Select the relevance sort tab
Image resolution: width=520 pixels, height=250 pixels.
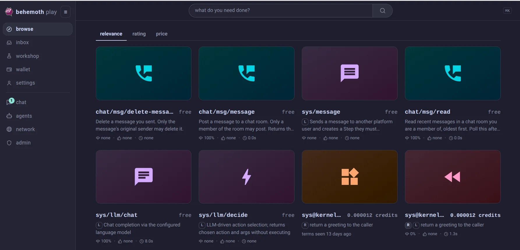(x=111, y=34)
